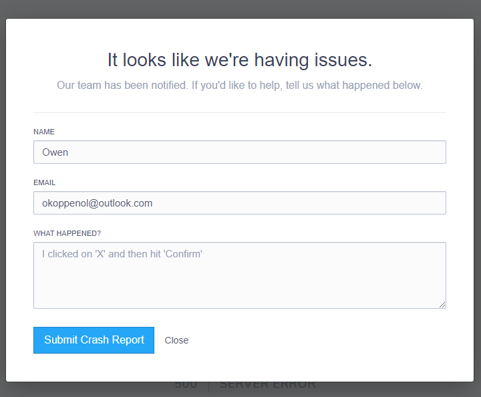Click the 'Our team has been notified' subtitle
Screen dimensions: 481x397
[239, 86]
